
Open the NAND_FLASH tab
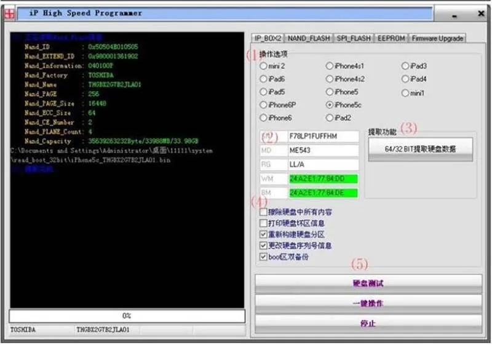click(x=309, y=38)
